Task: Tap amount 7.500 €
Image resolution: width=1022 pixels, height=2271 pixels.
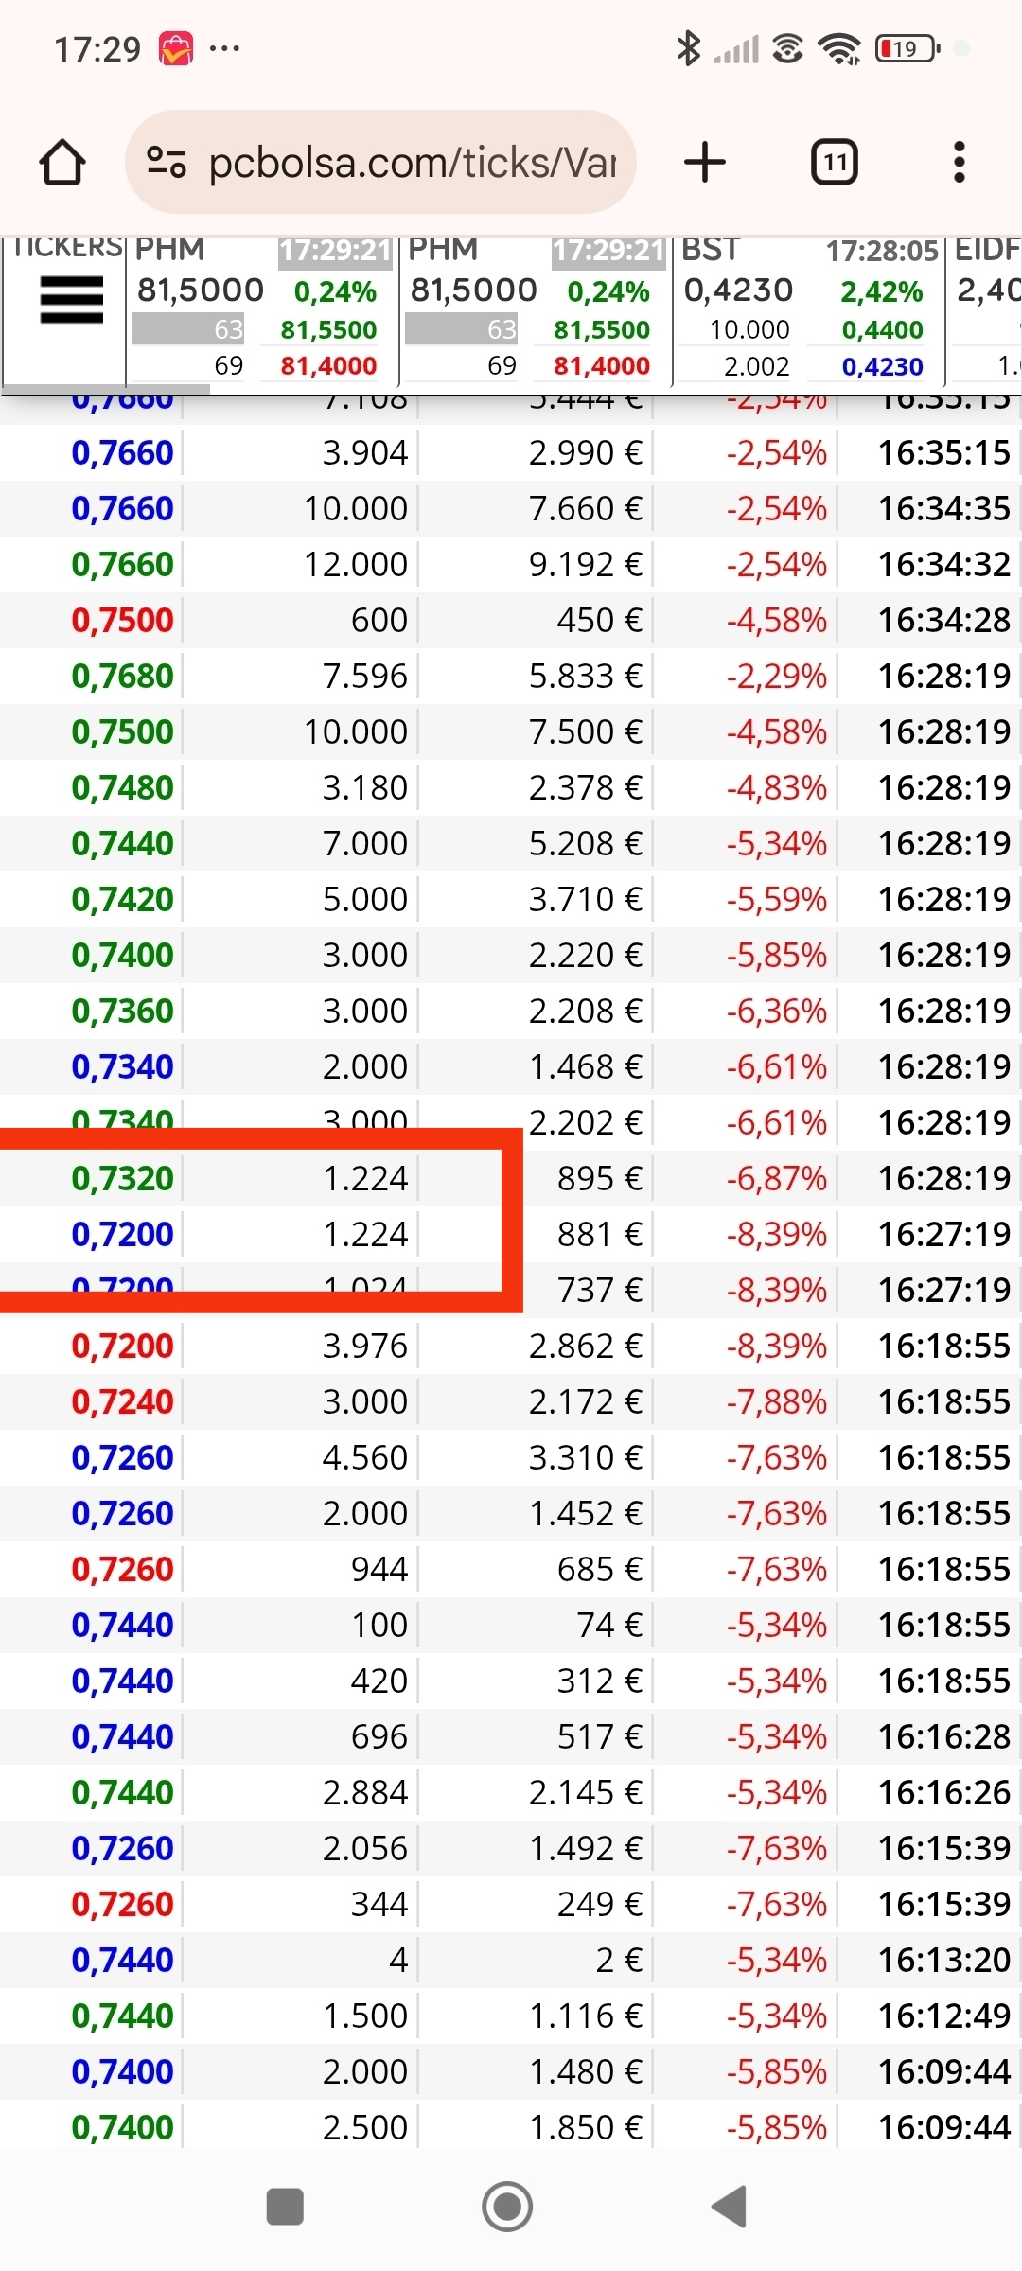Action: [x=586, y=732]
